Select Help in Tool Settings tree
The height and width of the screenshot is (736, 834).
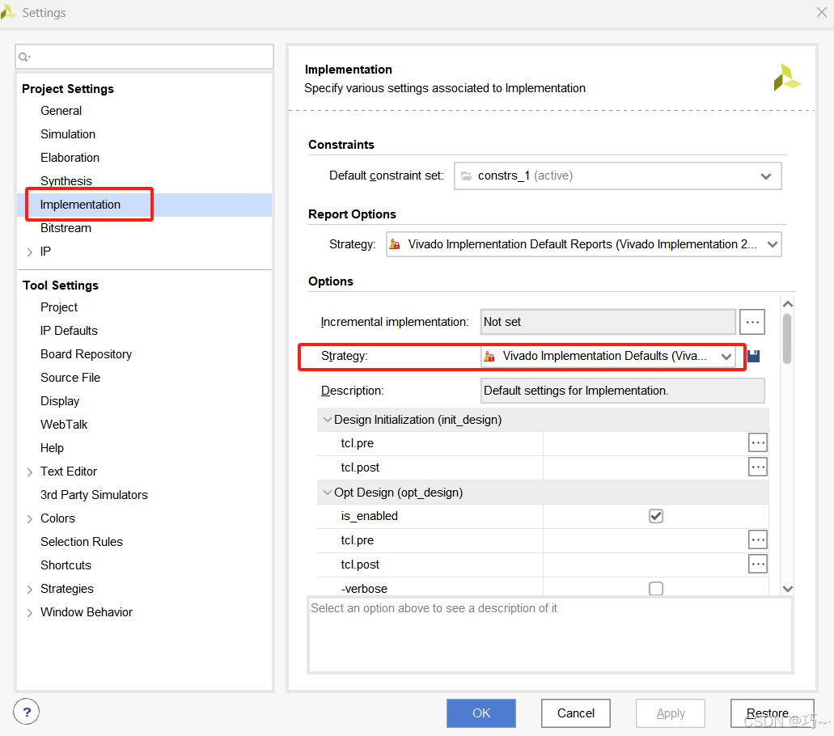click(52, 448)
